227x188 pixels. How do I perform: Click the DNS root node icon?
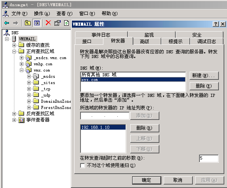pyautogui.click(x=7, y=33)
